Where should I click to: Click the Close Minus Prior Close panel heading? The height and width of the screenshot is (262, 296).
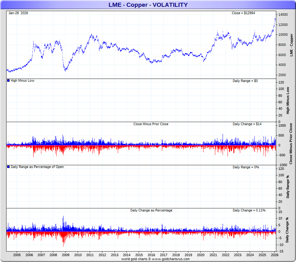[x=151, y=124]
